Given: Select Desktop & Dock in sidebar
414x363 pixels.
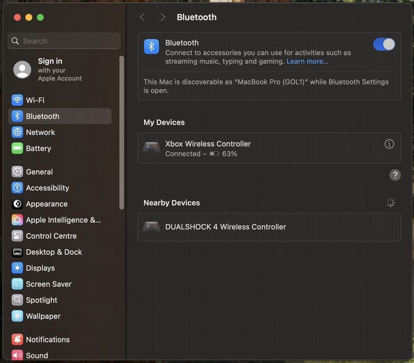Looking at the screenshot, I should tap(53, 252).
